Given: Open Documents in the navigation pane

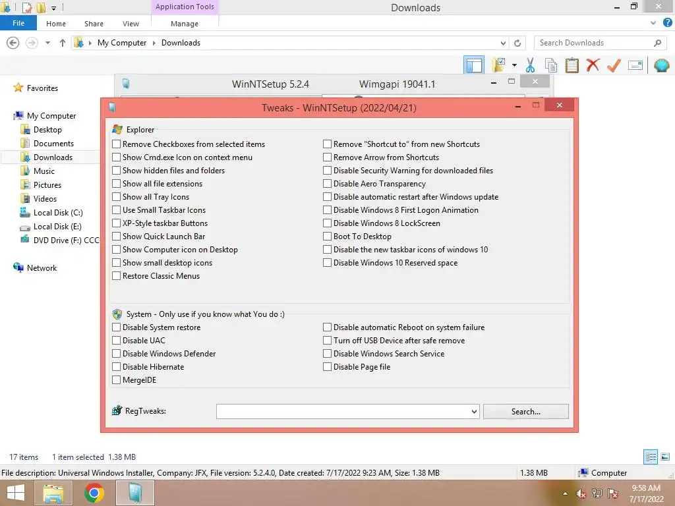Looking at the screenshot, I should [x=47, y=143].
